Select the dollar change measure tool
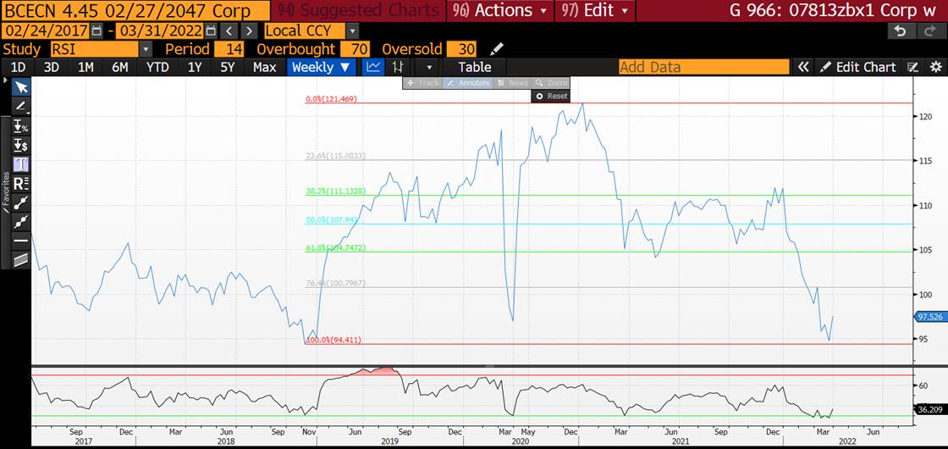The height and width of the screenshot is (449, 948). click(x=21, y=145)
